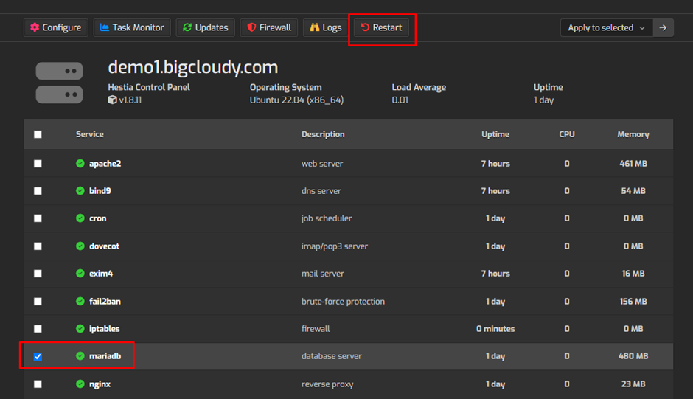Uncheck the mariadb service checkbox
The height and width of the screenshot is (399, 693).
point(38,356)
